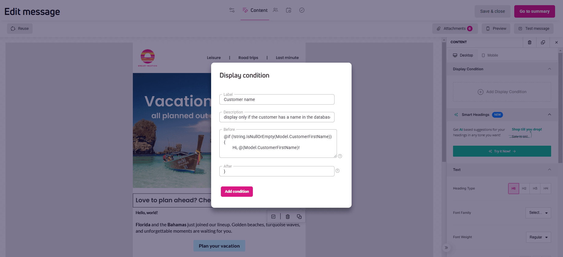
Task: Open the Font Weight Regular dropdown
Action: [539, 237]
